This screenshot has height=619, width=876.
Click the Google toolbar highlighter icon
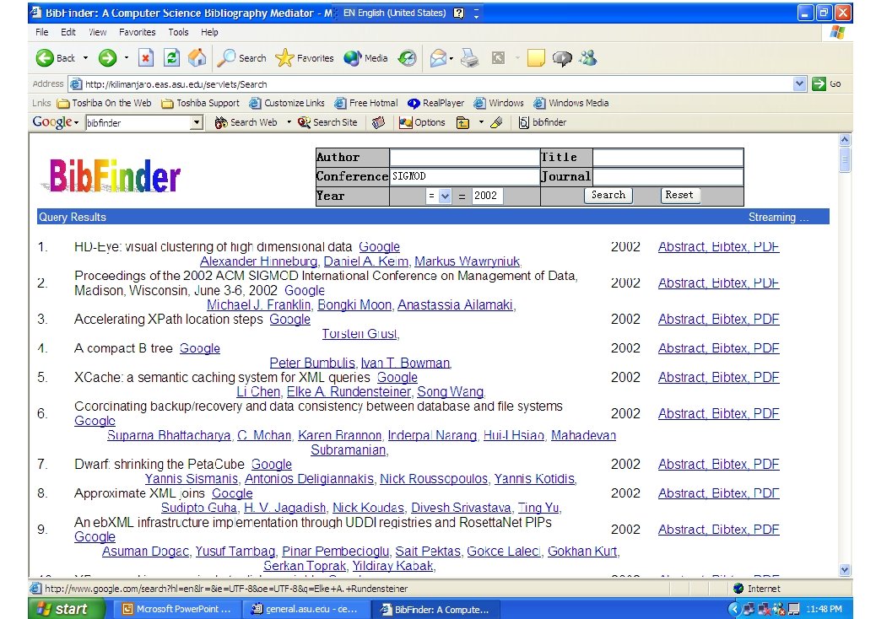(496, 122)
